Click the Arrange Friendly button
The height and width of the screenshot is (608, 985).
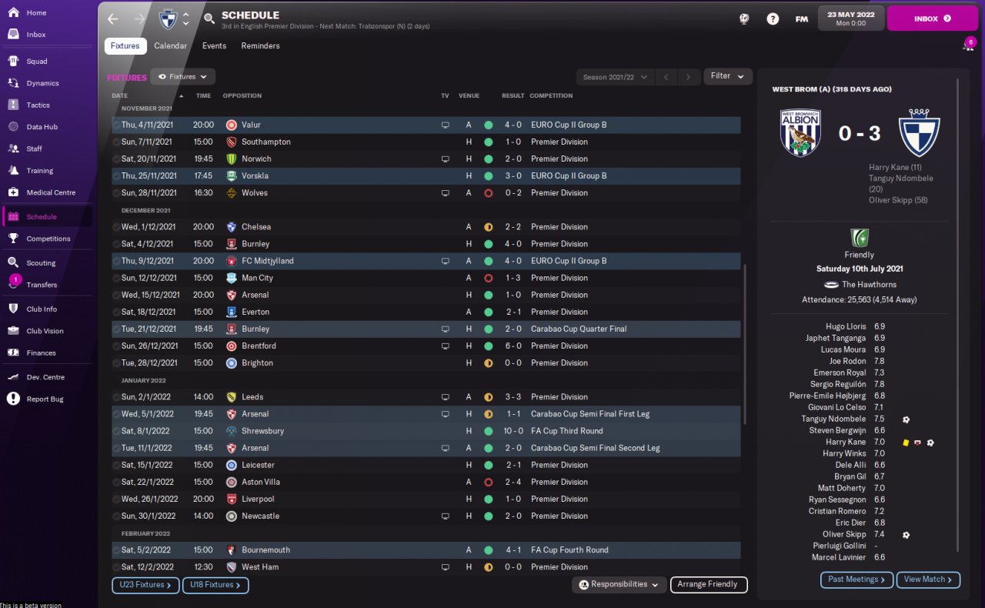tap(709, 585)
